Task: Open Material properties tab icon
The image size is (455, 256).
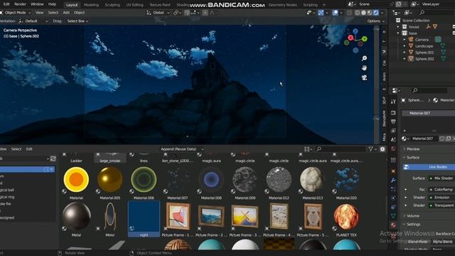Action: pos(393,225)
